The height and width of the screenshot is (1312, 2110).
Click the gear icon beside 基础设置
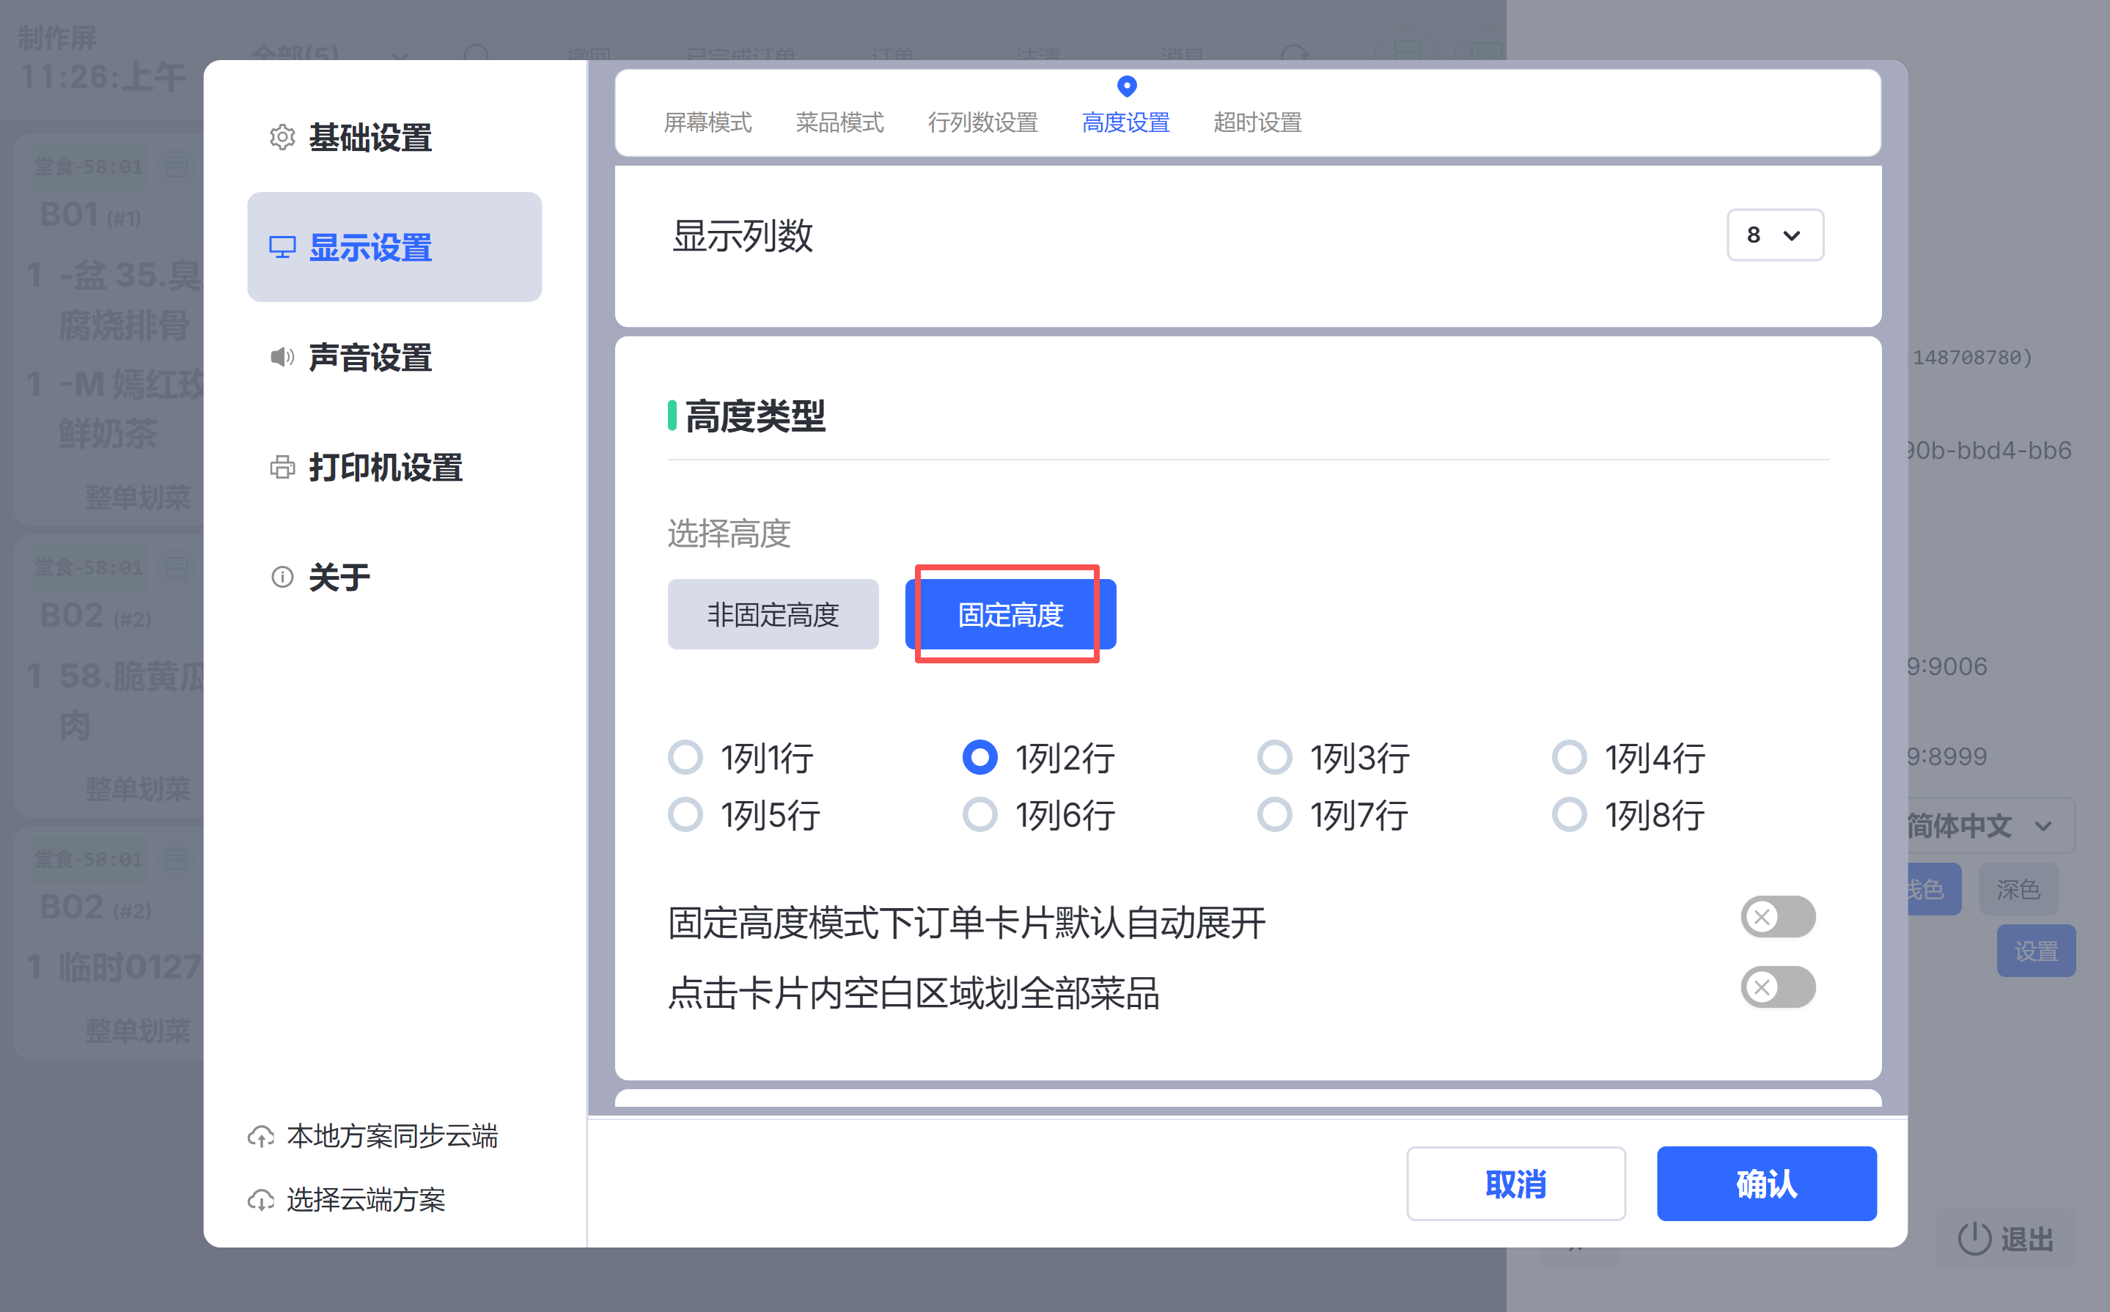point(282,137)
